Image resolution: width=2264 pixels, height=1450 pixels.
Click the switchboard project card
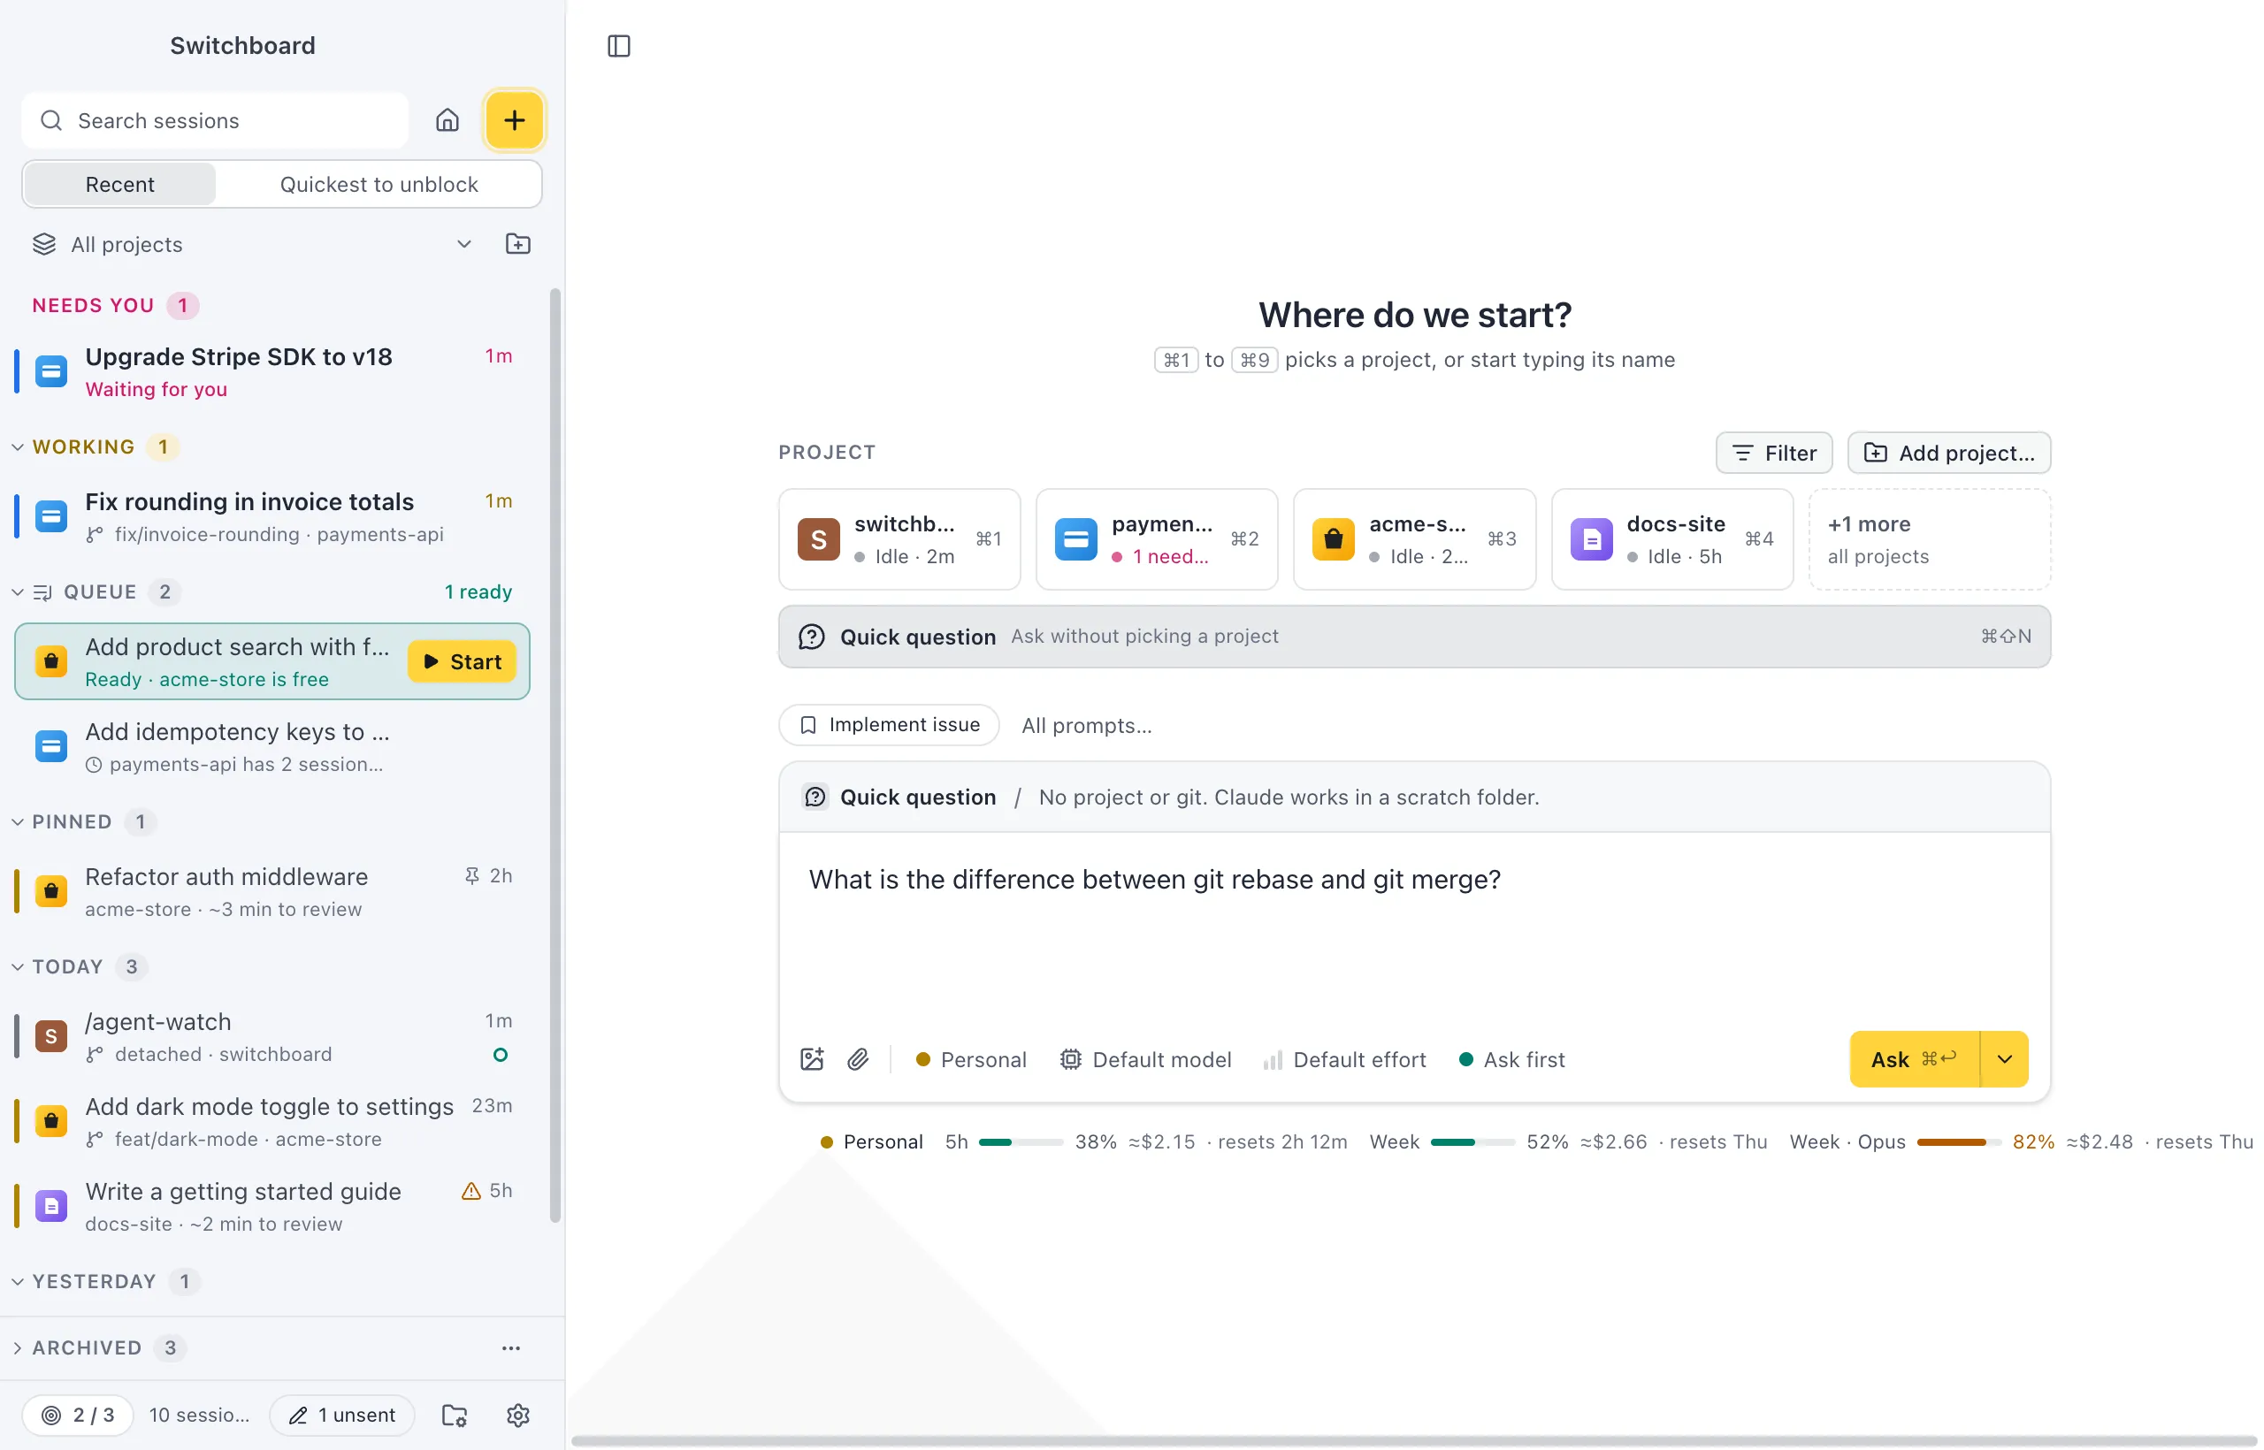point(899,539)
